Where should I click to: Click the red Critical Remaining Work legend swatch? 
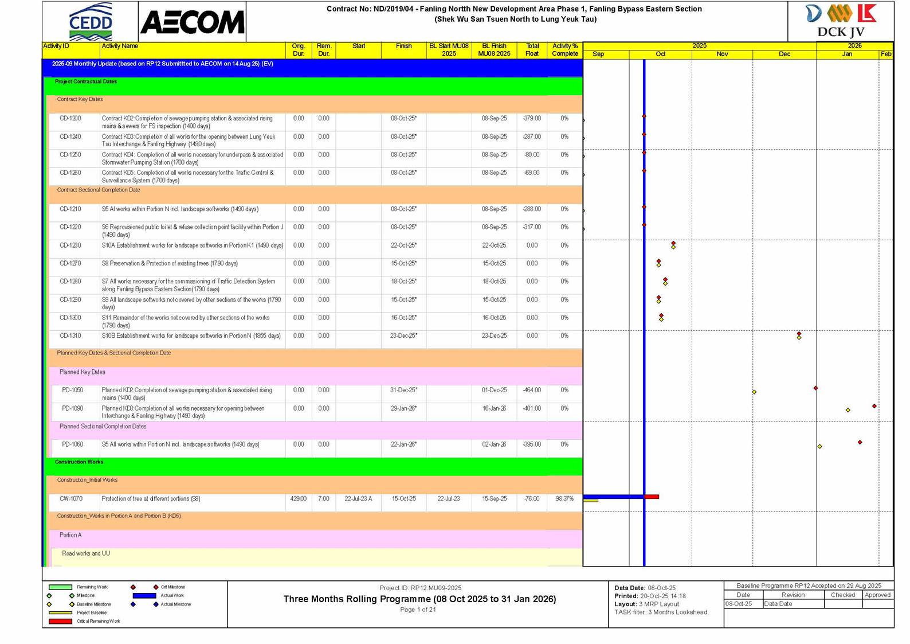tap(60, 621)
